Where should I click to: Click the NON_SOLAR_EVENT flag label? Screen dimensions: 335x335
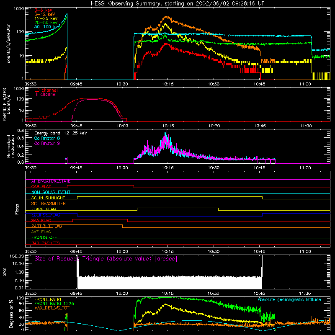(51, 192)
